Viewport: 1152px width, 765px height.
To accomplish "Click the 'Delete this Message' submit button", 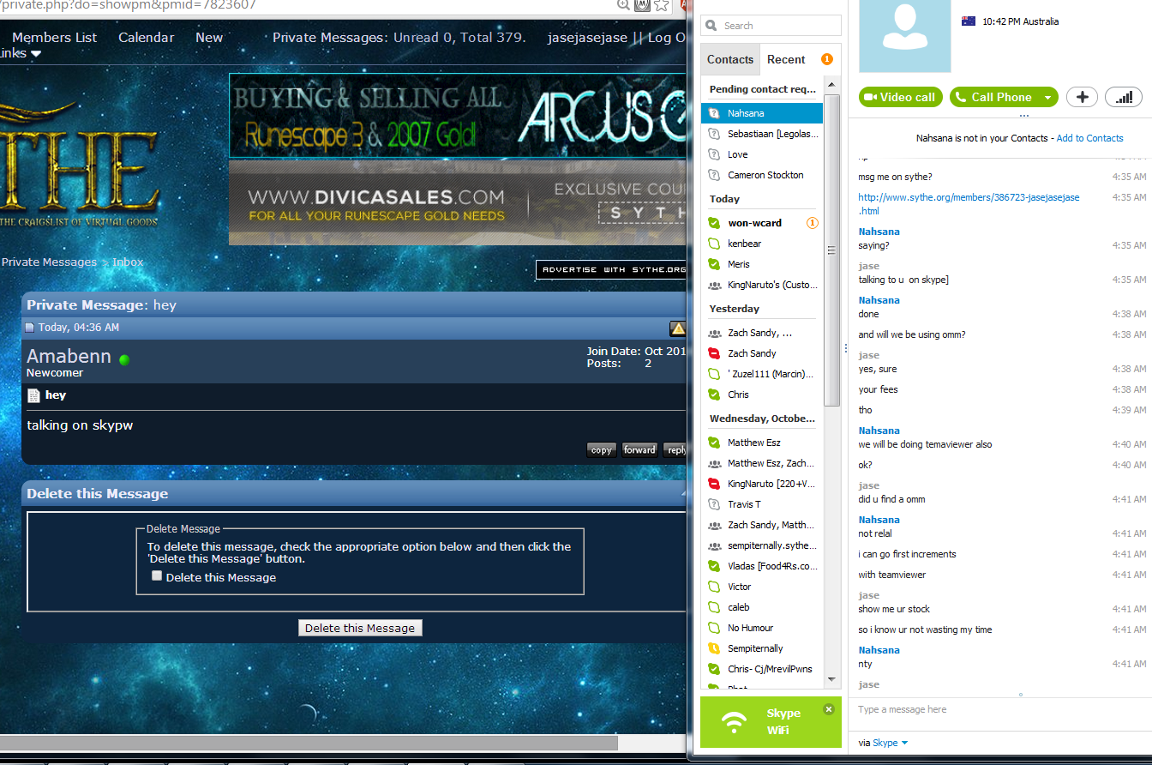I will [360, 628].
